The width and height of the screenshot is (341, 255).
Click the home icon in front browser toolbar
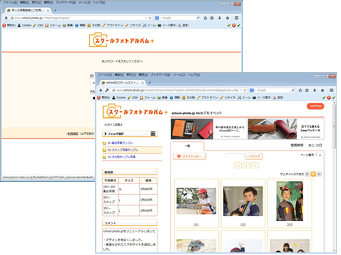coord(323,91)
